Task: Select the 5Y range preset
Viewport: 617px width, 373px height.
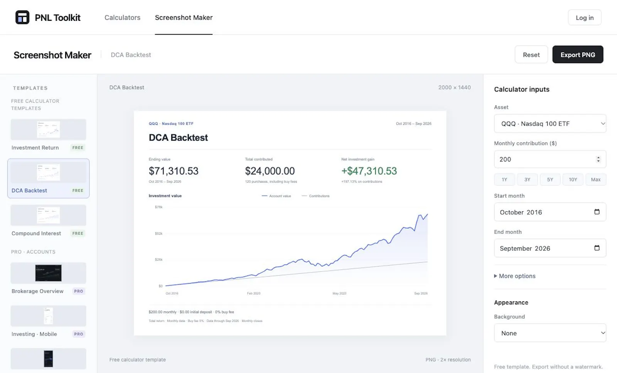Action: click(550, 180)
